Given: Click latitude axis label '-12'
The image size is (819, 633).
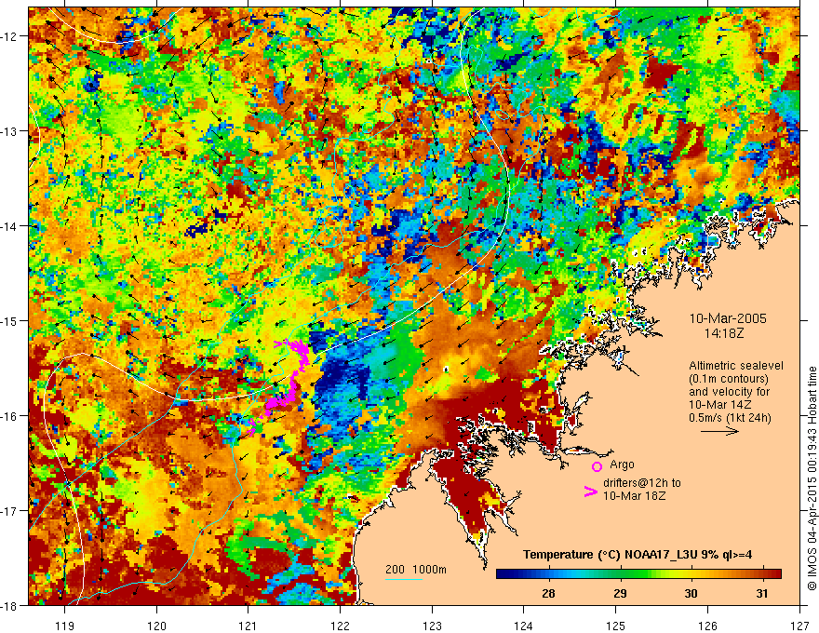Looking at the screenshot, I should 9,36.
